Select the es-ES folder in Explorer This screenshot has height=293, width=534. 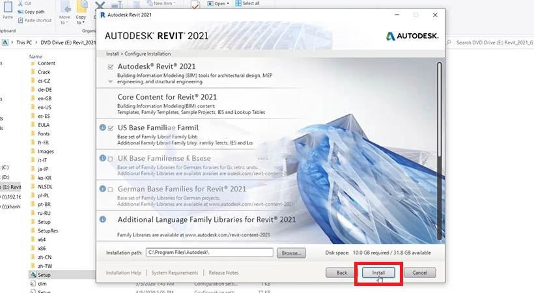tap(44, 116)
